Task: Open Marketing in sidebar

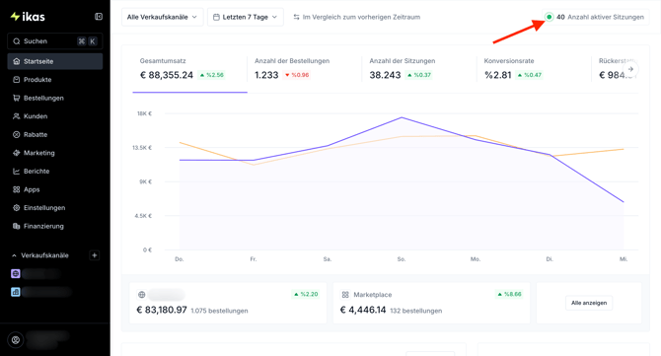Action: [55, 153]
